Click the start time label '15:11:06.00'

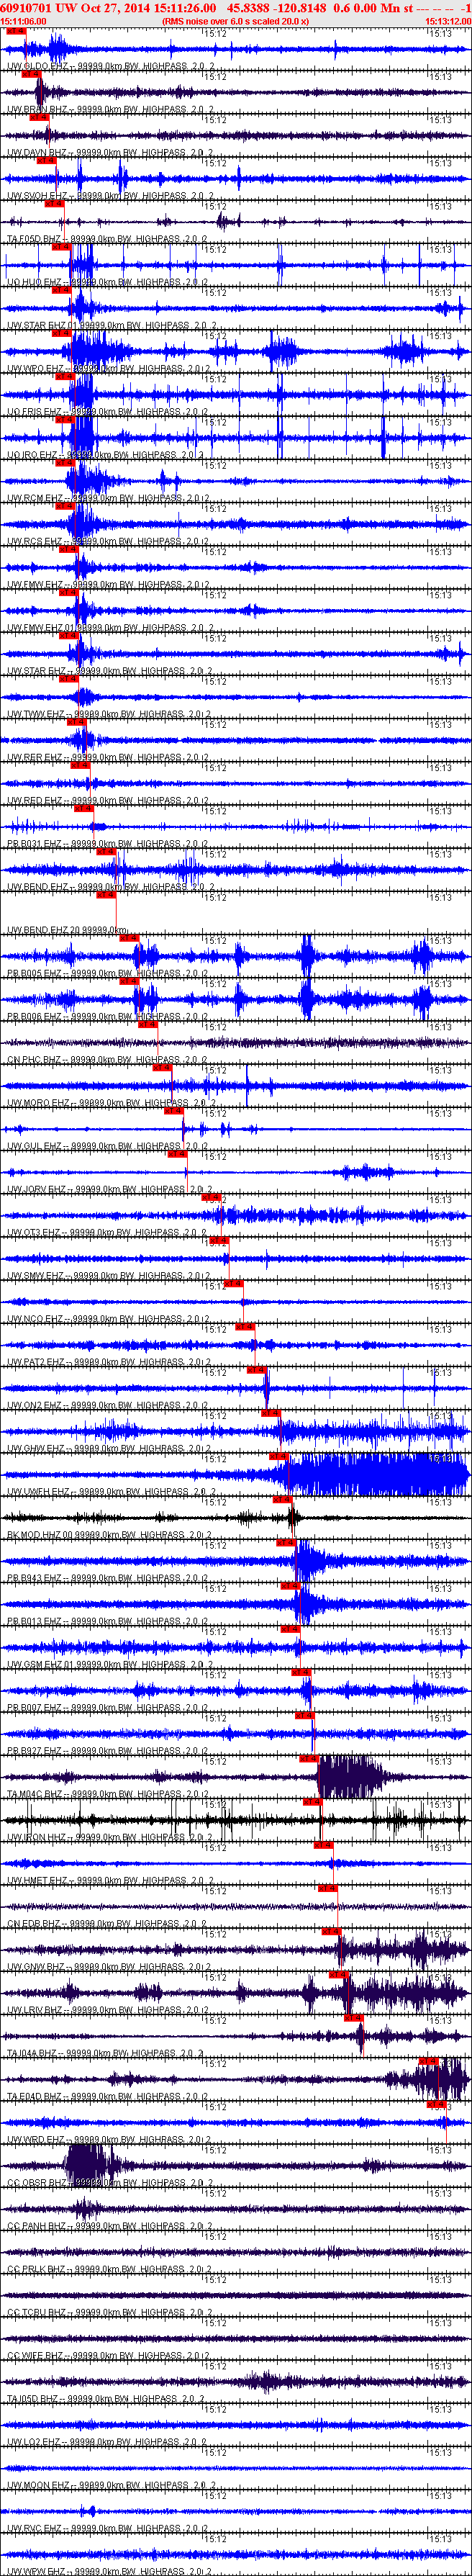click(x=23, y=21)
